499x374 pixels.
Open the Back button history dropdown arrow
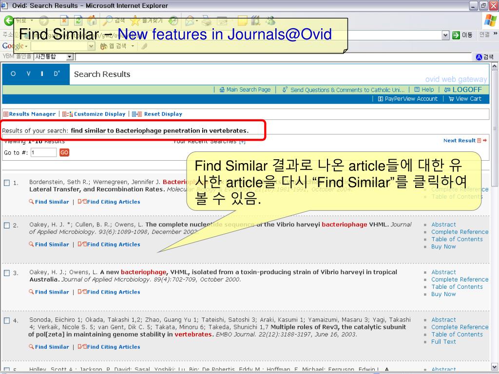32,20
